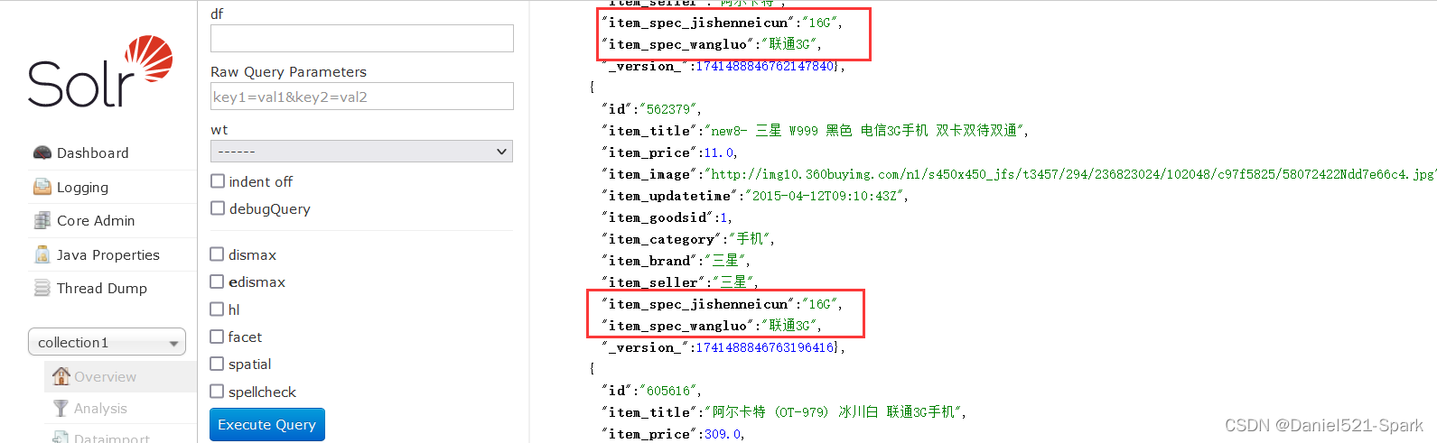Click the Java Properties icon
The height and width of the screenshot is (443, 1437).
pos(42,254)
